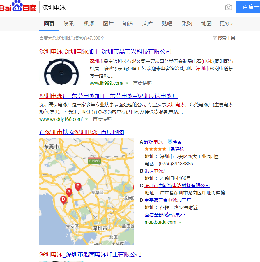Image resolution: width=260 pixels, height=262 pixels.
Task: Click the phone number (0755)89488885
Action: (x=176, y=164)
